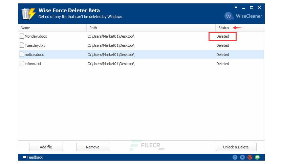Select the inform.txt file row
Viewport: 283px width, 164px height.
141,64
